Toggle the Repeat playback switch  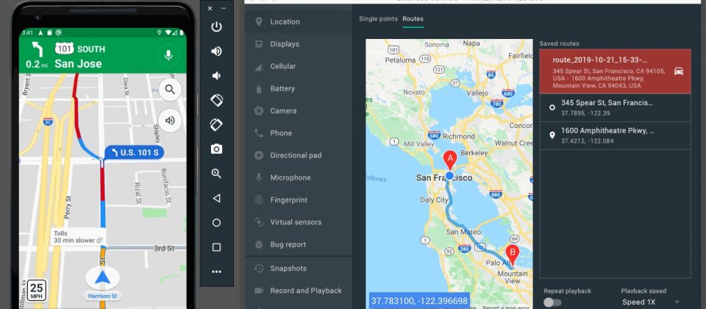click(552, 302)
